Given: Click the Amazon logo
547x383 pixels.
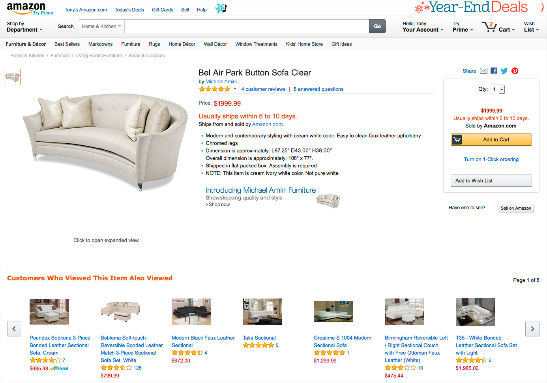Looking at the screenshot, I should tap(26, 8).
